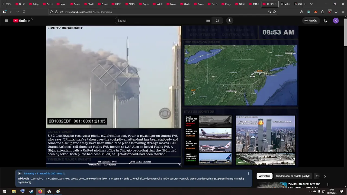Screen dimensions: 347x195
Task: Open the extensions puzzle icon
Action: click(323, 12)
